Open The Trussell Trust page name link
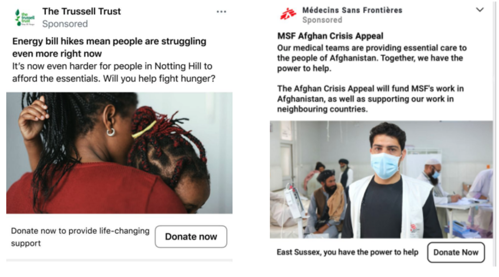 click(81, 12)
